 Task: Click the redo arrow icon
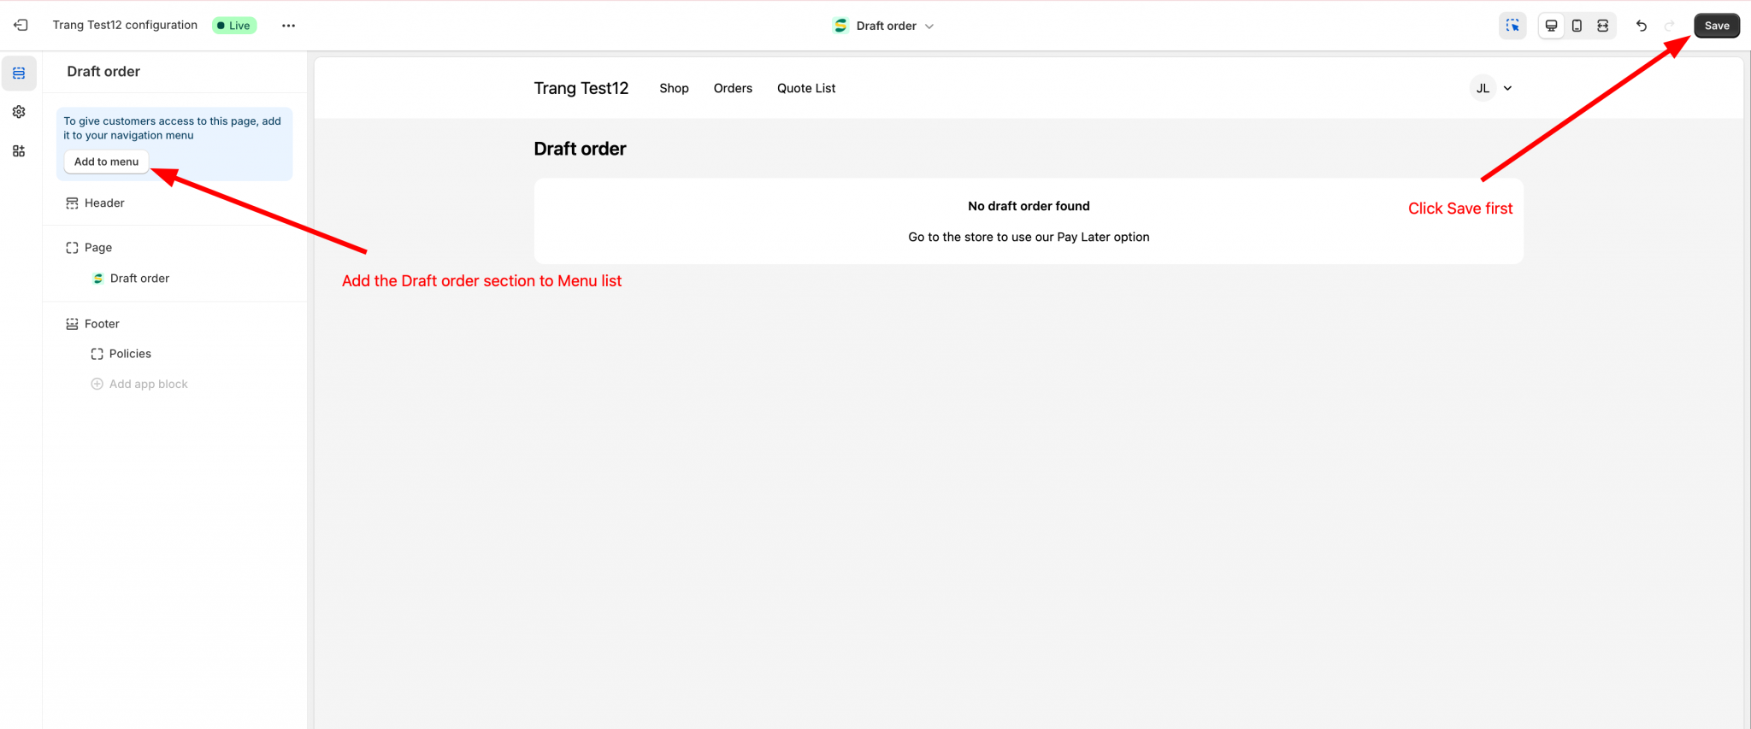pyautogui.click(x=1669, y=26)
